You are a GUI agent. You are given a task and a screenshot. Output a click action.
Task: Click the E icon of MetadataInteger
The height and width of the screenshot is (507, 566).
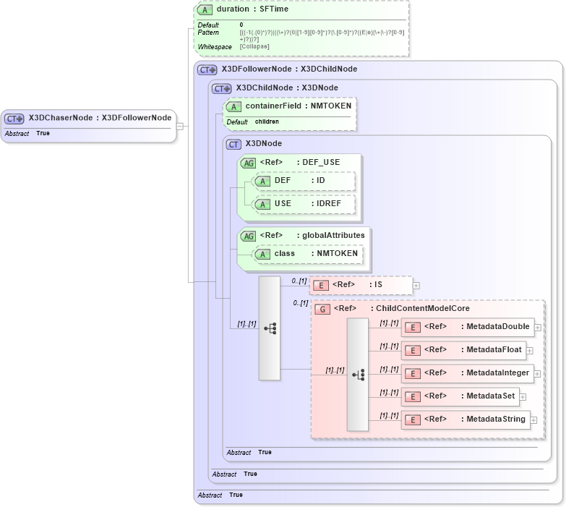click(413, 374)
